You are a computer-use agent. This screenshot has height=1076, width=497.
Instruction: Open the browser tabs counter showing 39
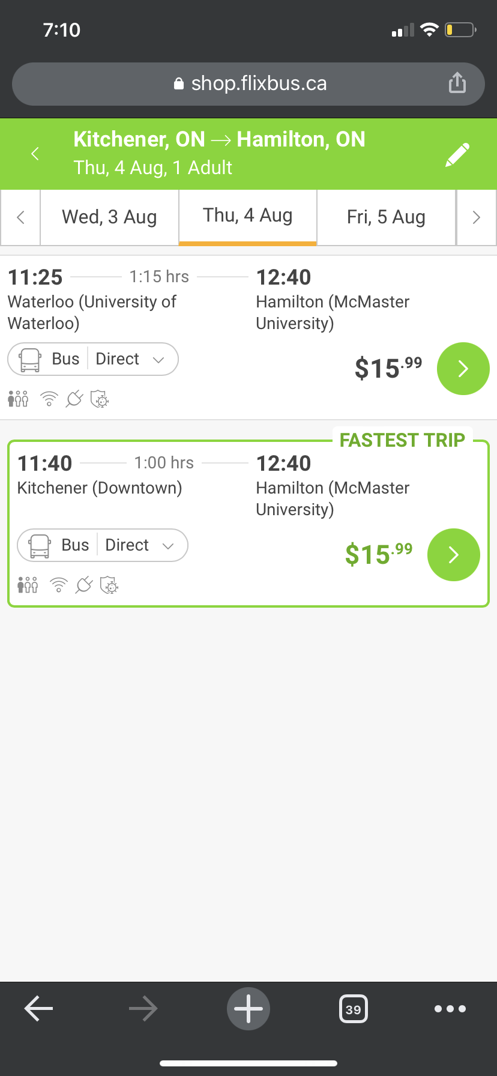pyautogui.click(x=354, y=1009)
